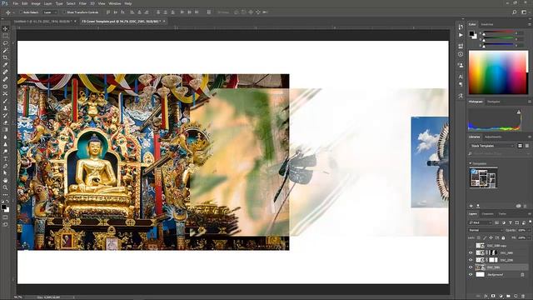Click the foreground color swatch in toolbar
Screen dimensions: 533x300
coord(3,207)
